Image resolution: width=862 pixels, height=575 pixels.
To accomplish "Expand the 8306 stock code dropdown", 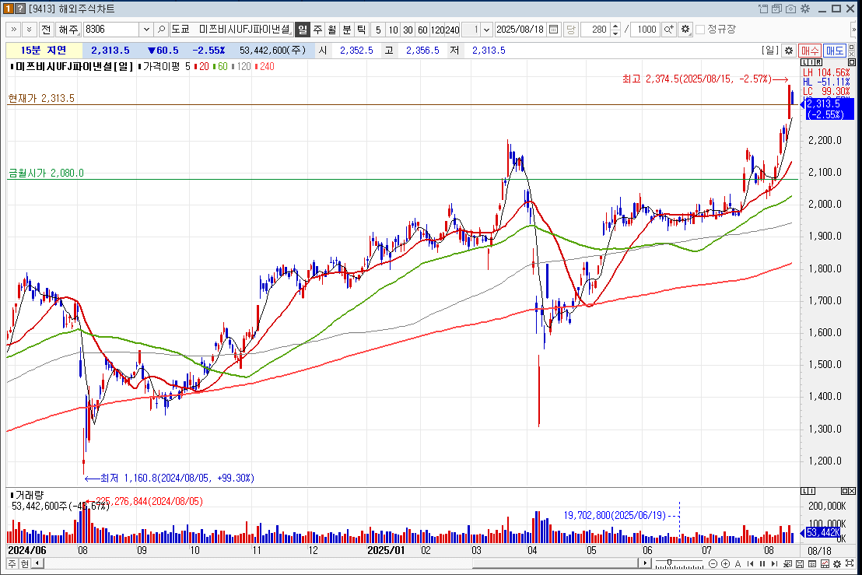I will point(146,30).
